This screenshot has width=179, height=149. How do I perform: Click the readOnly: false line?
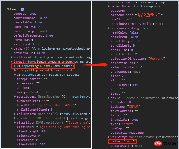[x=124, y=32]
